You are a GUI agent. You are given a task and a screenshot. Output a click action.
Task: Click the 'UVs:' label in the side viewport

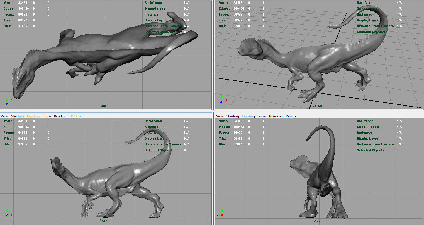(223, 144)
